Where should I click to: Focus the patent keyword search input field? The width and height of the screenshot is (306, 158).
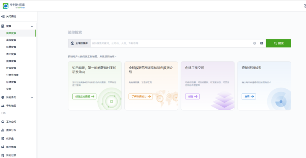pyautogui.click(x=170, y=43)
